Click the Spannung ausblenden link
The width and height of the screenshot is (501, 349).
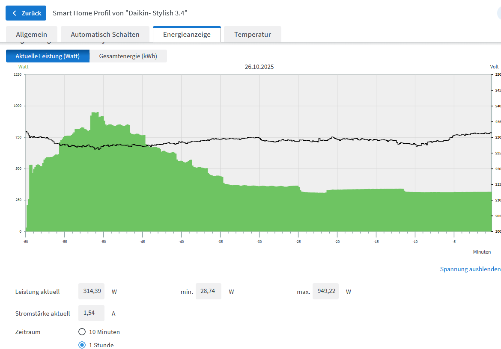tap(470, 269)
